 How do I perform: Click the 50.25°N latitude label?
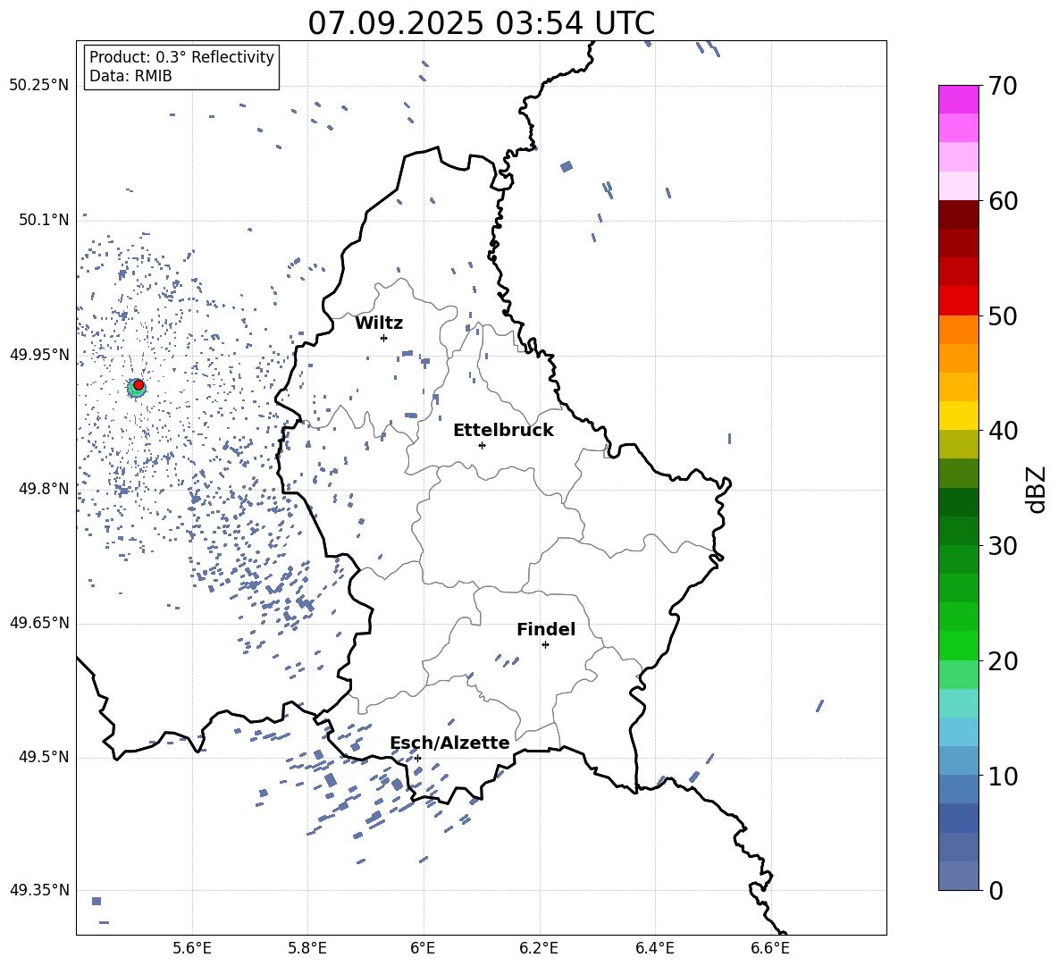[39, 86]
